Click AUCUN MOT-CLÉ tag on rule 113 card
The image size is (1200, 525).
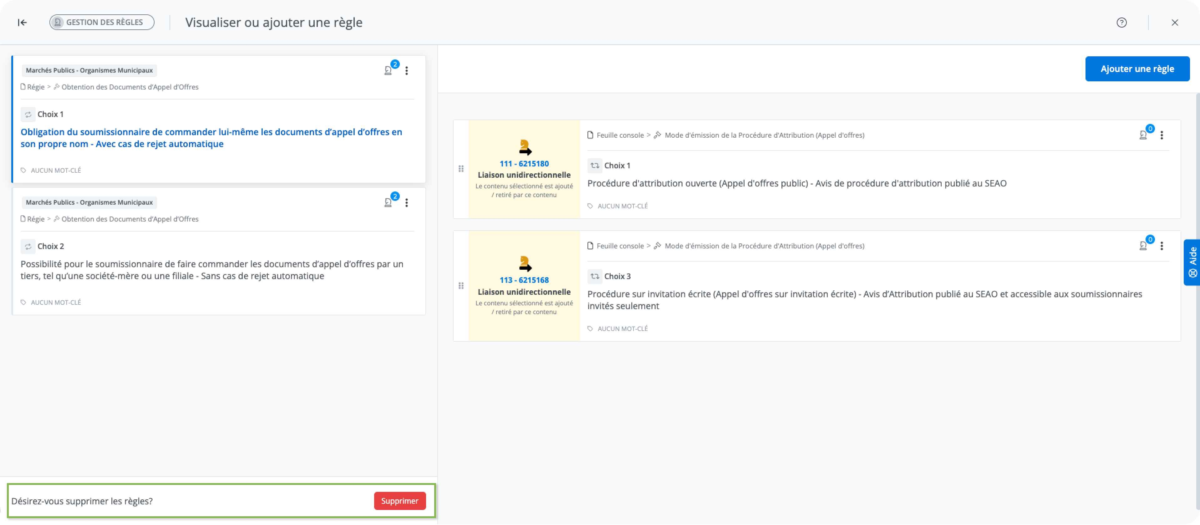(618, 329)
